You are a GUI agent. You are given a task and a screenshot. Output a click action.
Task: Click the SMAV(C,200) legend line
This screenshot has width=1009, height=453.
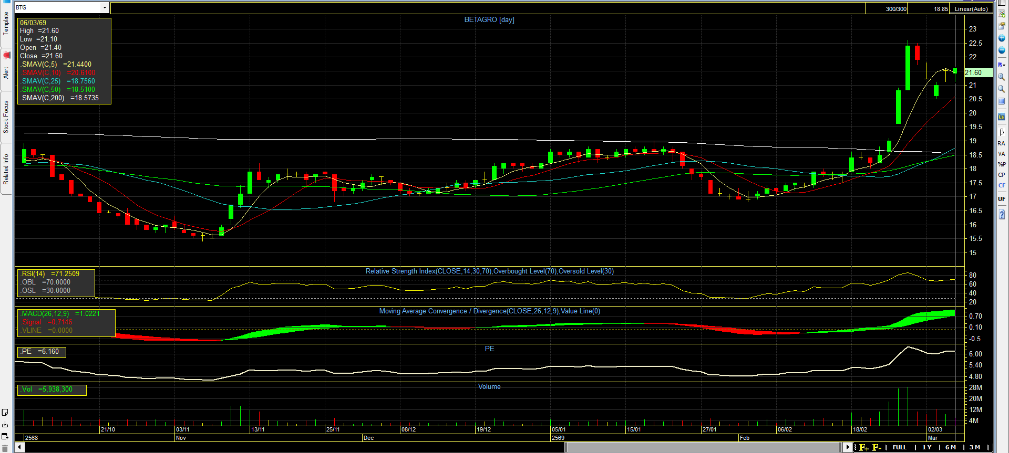coord(59,98)
